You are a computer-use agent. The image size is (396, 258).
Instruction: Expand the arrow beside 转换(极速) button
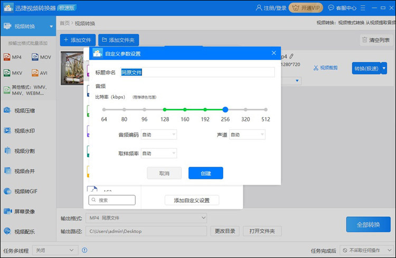tap(384, 68)
